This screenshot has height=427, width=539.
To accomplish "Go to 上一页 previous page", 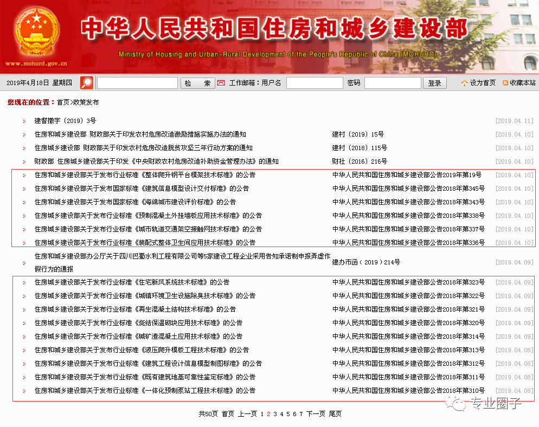I will (247, 414).
